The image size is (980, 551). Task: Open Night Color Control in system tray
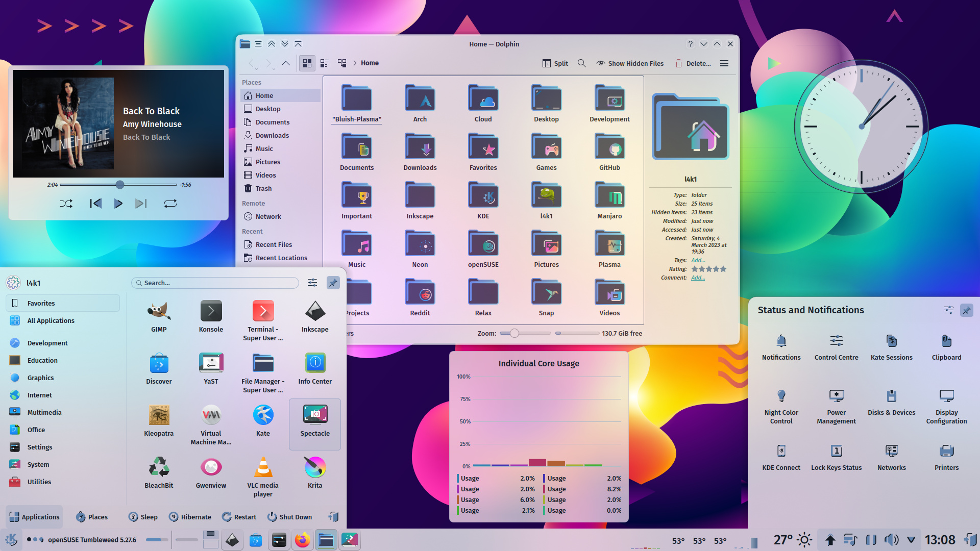click(781, 406)
